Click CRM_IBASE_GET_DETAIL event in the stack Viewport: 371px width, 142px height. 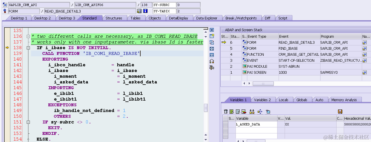tap(299, 54)
